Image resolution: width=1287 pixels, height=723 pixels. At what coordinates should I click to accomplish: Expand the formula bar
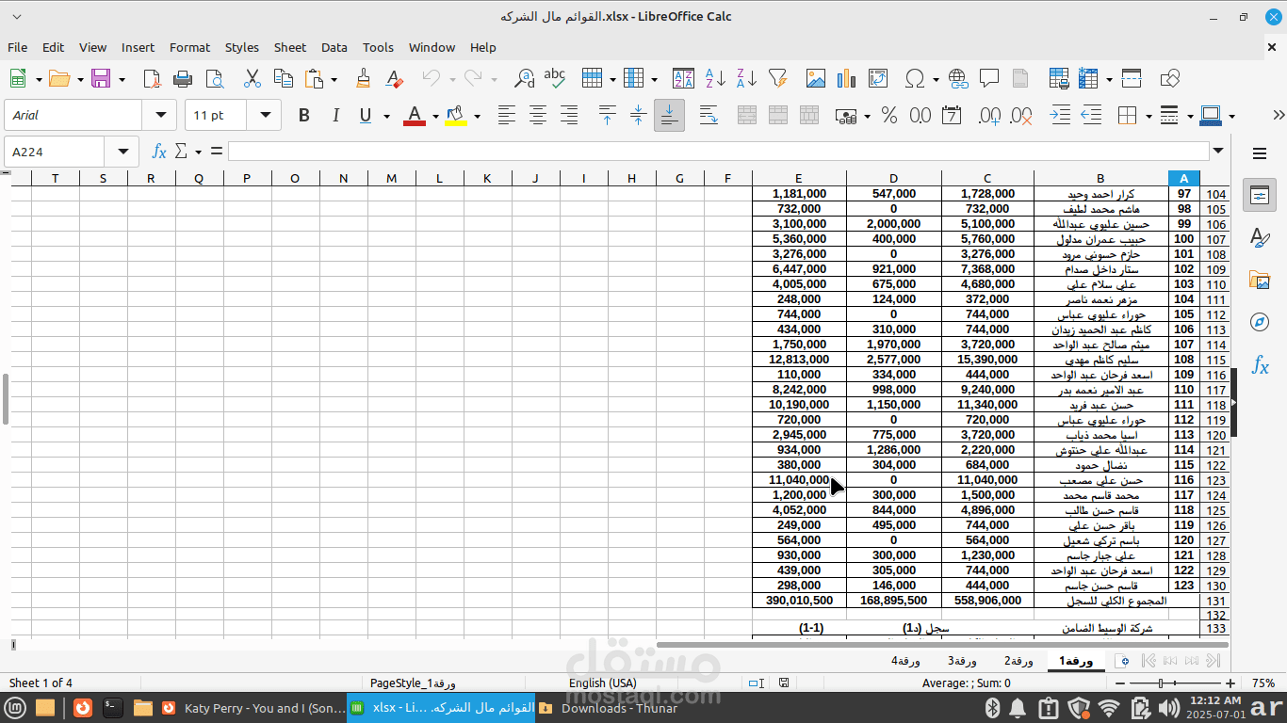pyautogui.click(x=1218, y=151)
